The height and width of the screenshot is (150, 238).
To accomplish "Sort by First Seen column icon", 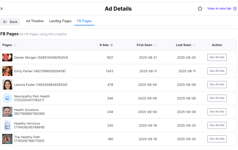I will [155, 45].
